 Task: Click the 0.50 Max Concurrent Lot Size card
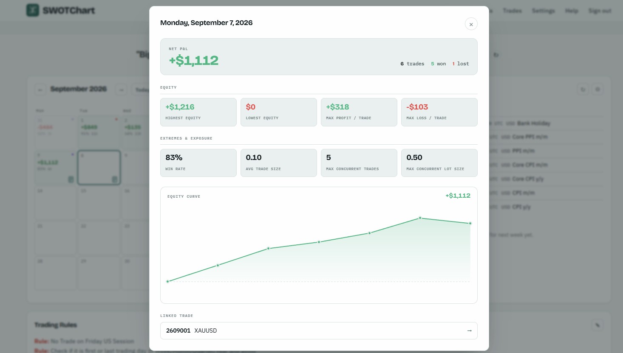click(439, 163)
